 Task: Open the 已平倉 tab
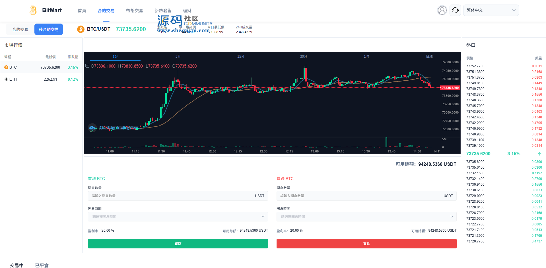click(x=42, y=265)
